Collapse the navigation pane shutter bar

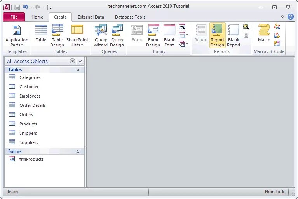[80, 61]
